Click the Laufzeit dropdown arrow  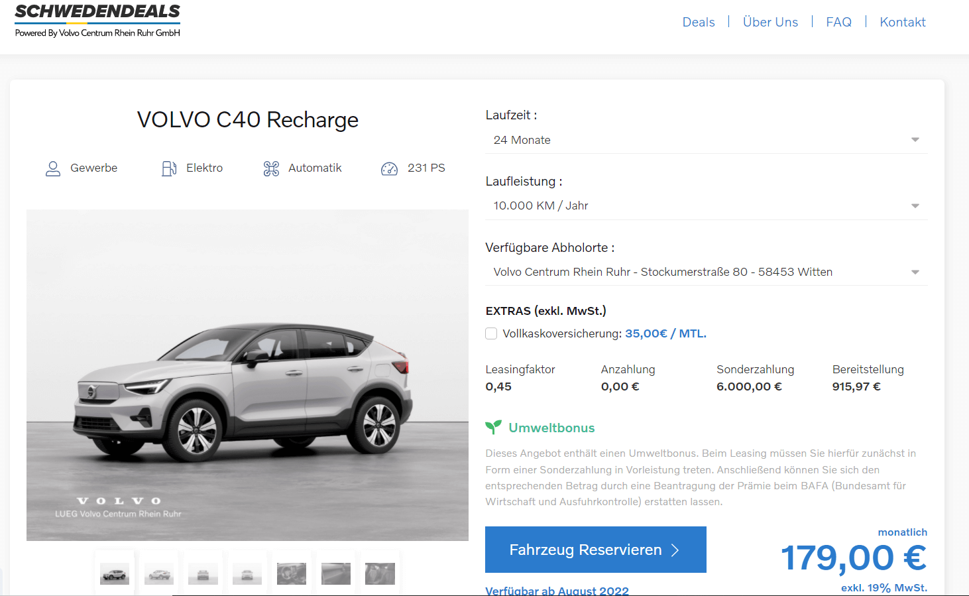(915, 140)
